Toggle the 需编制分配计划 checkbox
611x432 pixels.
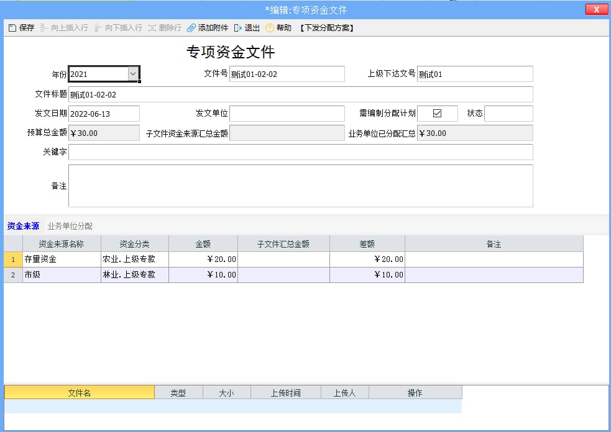[437, 114]
